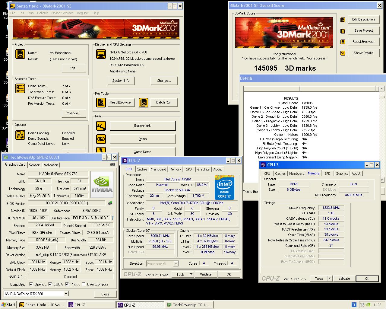Open the File menu in 3DMark2001 SE
The image size is (386, 309).
tap(13, 13)
